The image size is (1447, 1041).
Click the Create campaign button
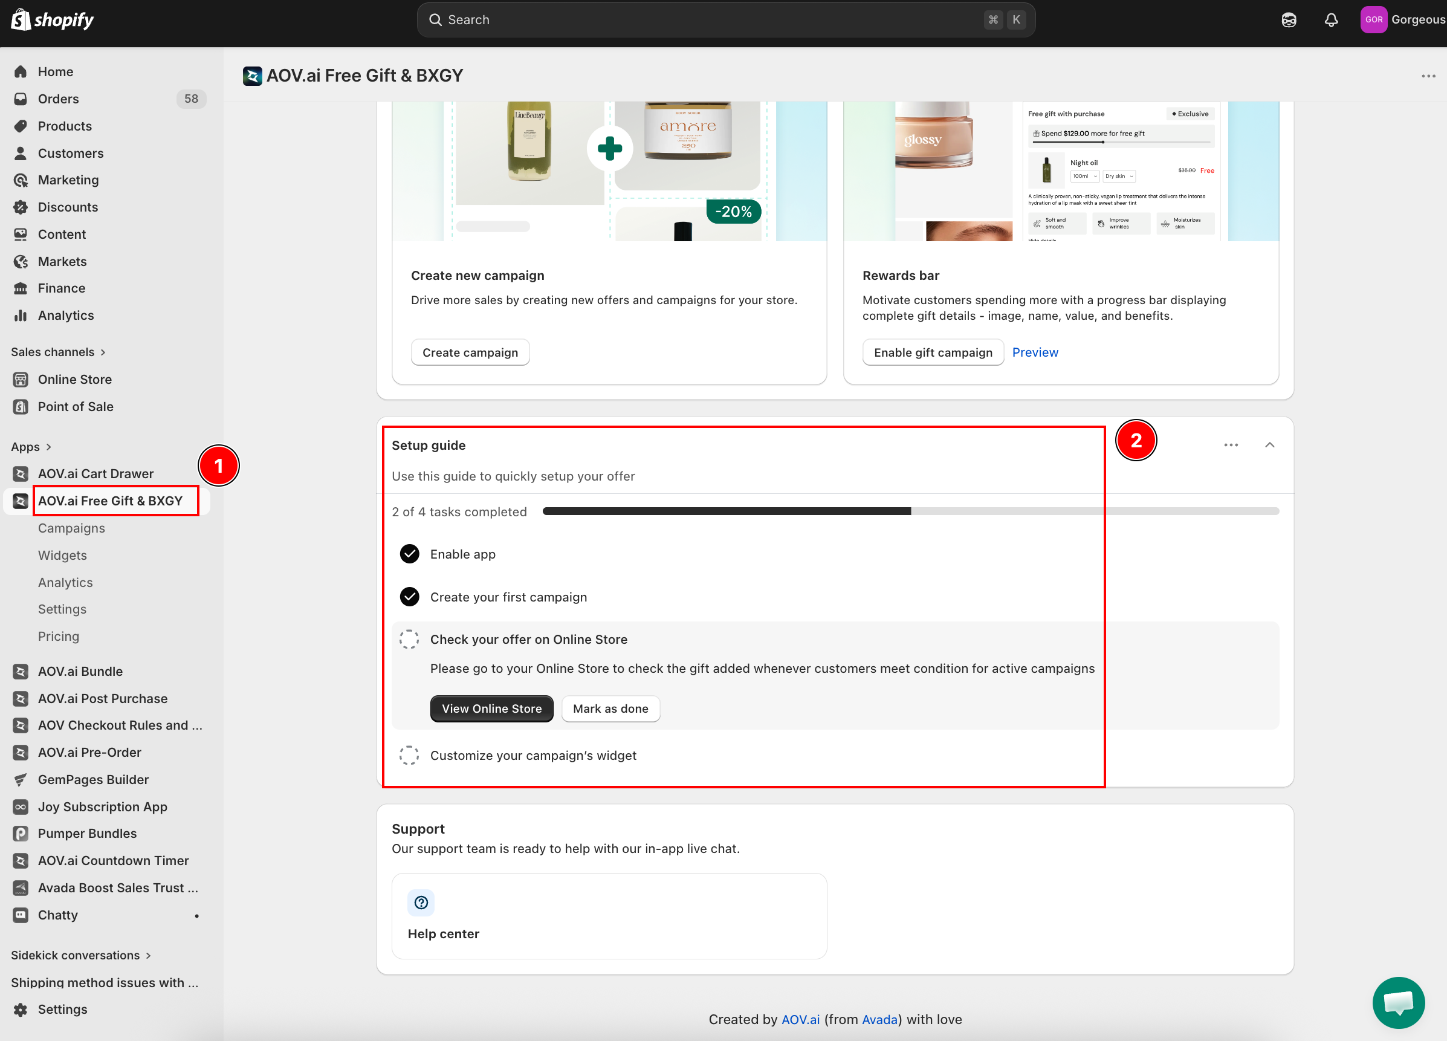coord(470,352)
